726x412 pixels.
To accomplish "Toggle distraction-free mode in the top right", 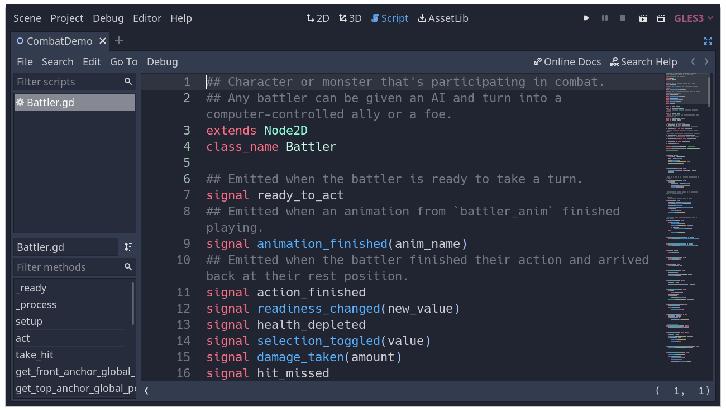I will [x=708, y=41].
